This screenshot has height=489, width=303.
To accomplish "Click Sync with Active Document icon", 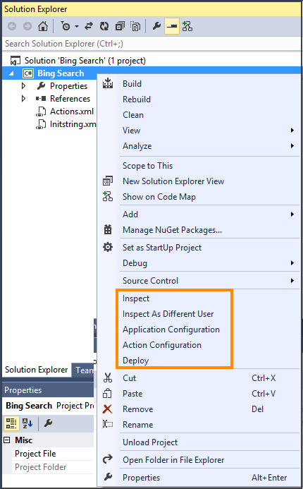I will 89,26.
